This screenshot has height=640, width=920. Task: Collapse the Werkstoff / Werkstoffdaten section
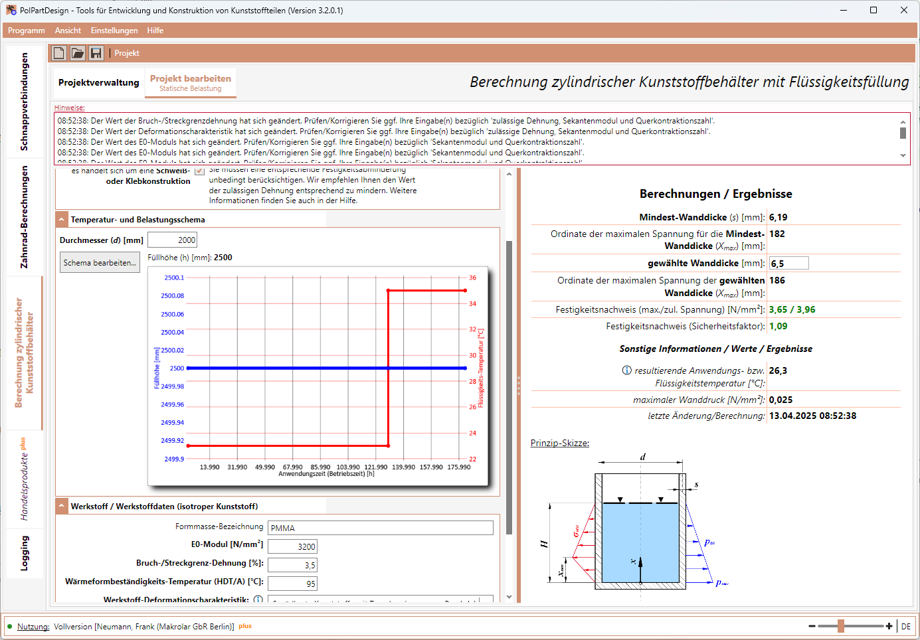(x=62, y=506)
